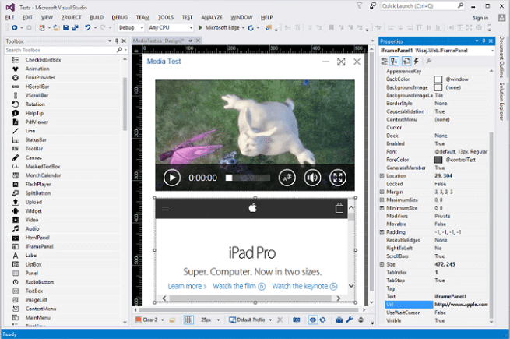Click the notifications flag icon in title bar
Viewport: 510px width, 339px height.
[x=360, y=6]
